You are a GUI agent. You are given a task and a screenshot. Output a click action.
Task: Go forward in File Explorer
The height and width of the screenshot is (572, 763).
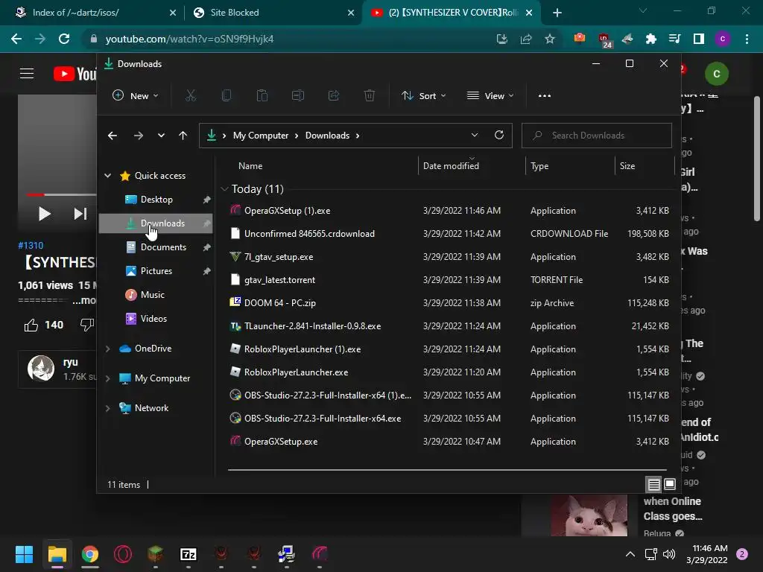click(x=139, y=136)
